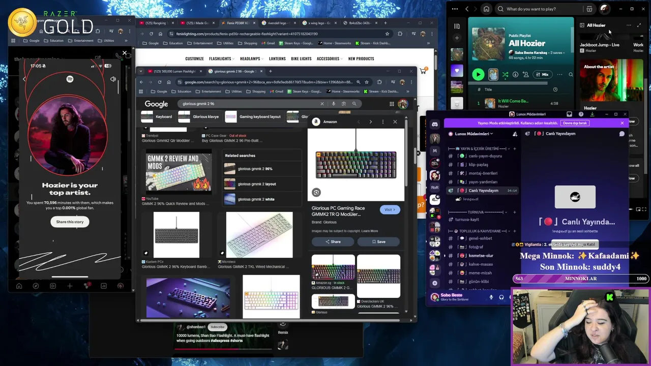The height and width of the screenshot is (366, 651).
Task: Open Liked Songs in the Spotify sidebar
Action: point(457,71)
